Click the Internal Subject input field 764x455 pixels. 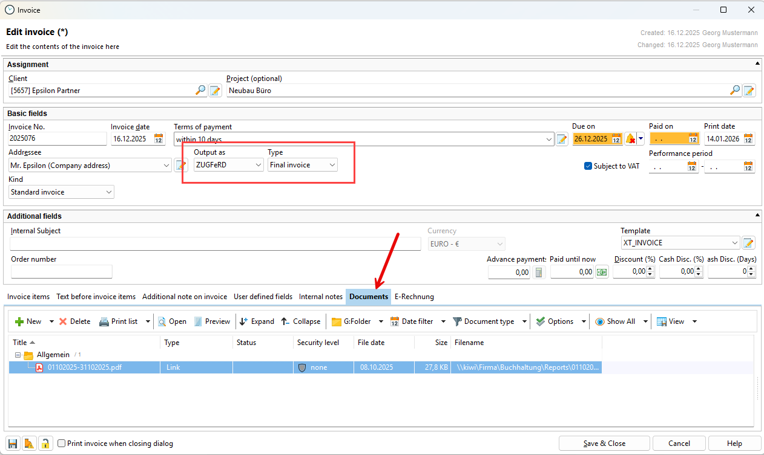(x=215, y=244)
